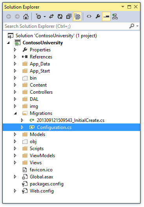This screenshot has width=144, height=207.
Task: Open Properties via the wrench icon
Action: point(98,16)
